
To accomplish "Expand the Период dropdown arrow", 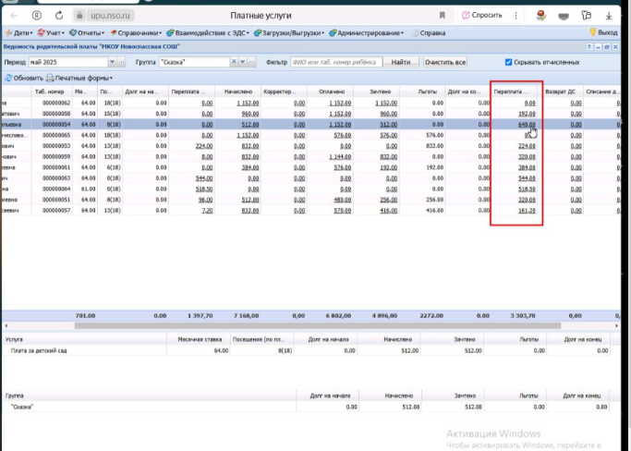I will (112, 62).
